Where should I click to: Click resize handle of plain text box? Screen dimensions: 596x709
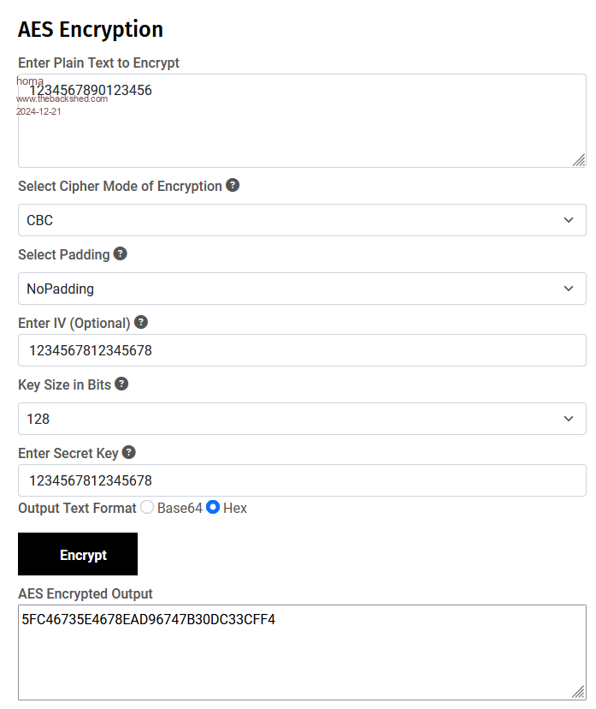tap(579, 160)
